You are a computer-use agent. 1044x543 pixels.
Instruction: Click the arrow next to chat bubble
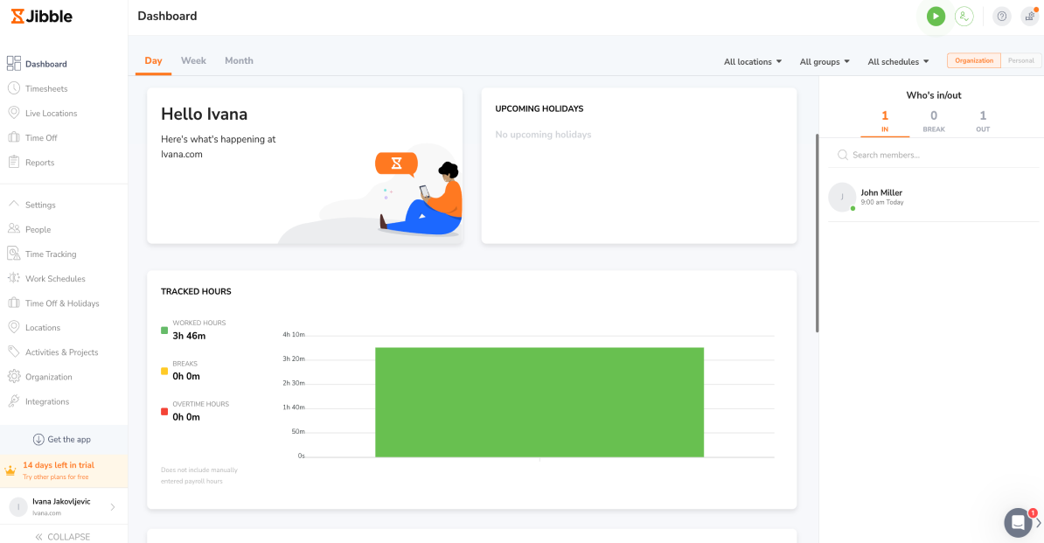point(1038,523)
